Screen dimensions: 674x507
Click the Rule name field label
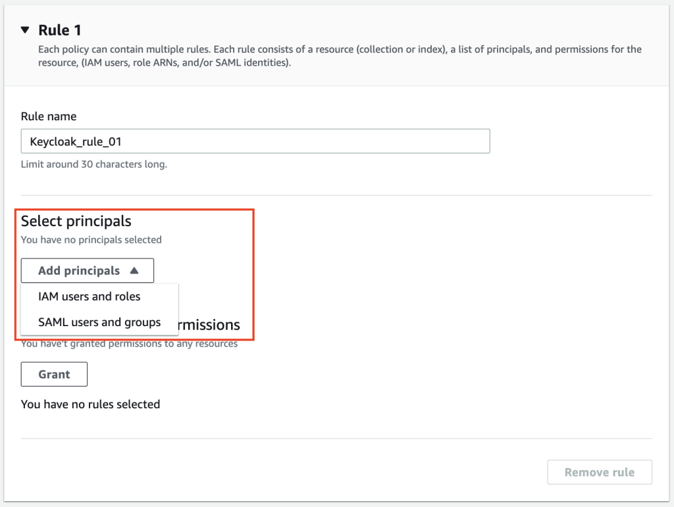49,116
